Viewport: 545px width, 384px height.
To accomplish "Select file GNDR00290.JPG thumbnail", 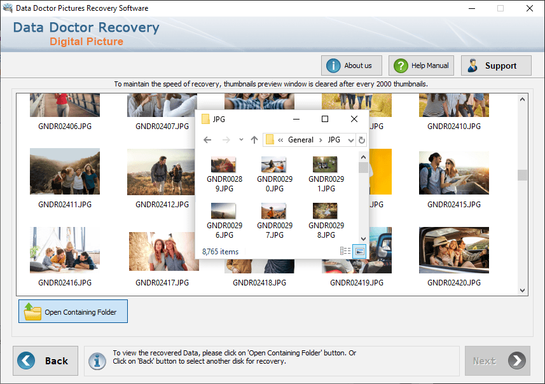I will tap(274, 164).
